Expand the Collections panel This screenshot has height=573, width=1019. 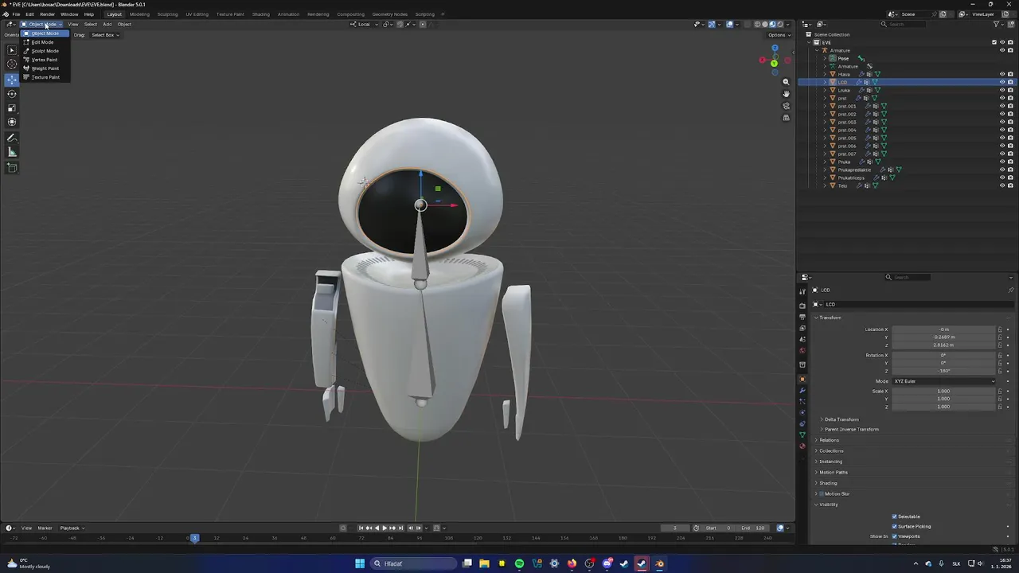tap(830, 450)
